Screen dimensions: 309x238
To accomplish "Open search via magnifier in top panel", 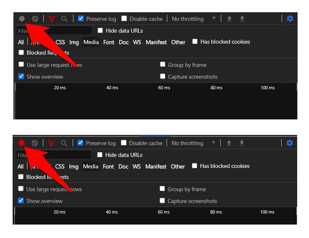I will pyautogui.click(x=64, y=19).
